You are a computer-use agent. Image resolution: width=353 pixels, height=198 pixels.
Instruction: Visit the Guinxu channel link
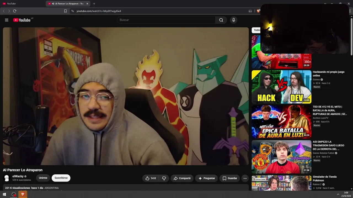pyautogui.click(x=316, y=79)
